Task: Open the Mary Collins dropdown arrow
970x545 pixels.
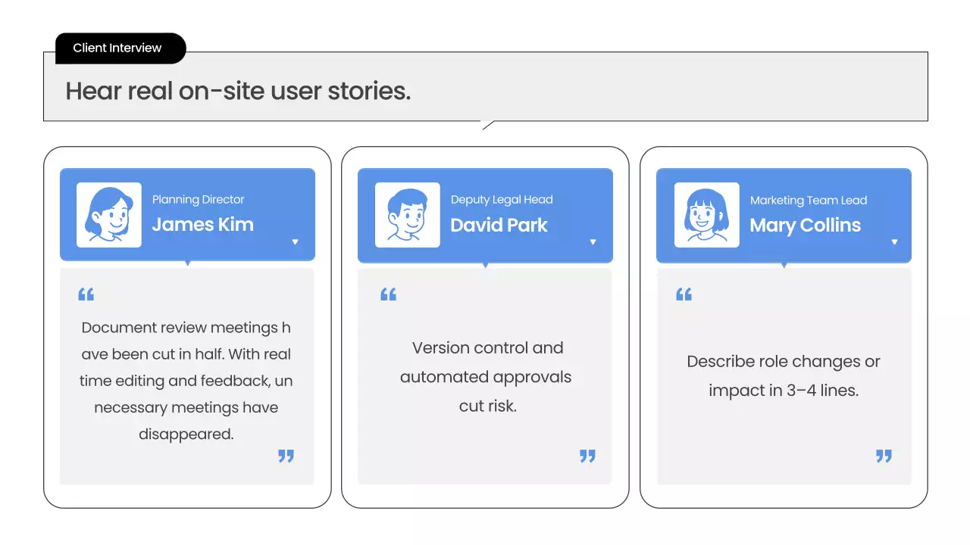Action: tap(894, 242)
